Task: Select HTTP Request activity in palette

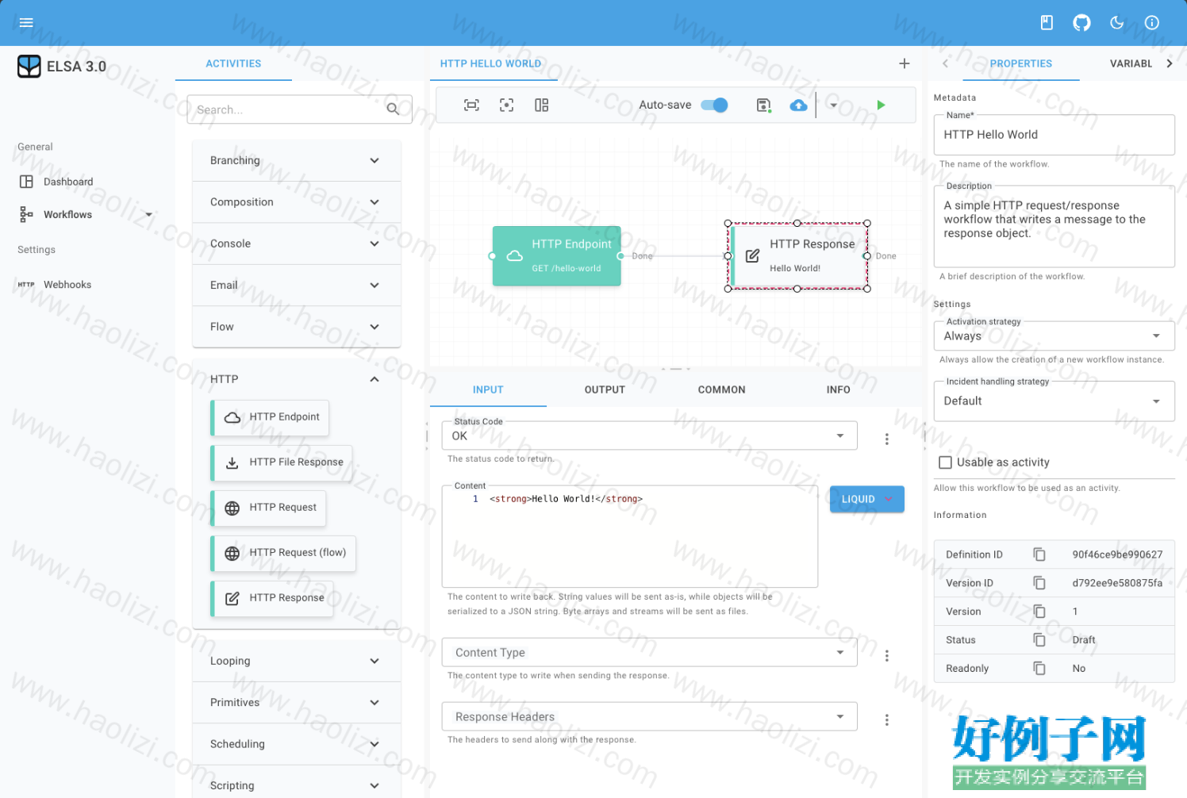Action: pyautogui.click(x=269, y=508)
